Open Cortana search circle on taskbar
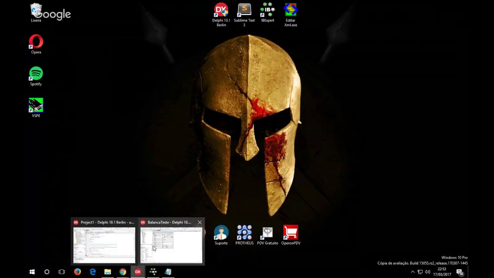The height and width of the screenshot is (278, 494). coord(47,272)
